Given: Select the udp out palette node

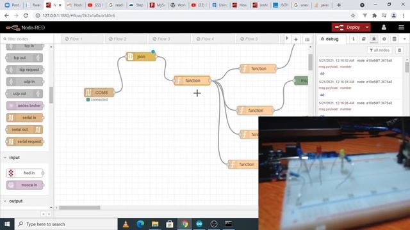Looking at the screenshot, I should [x=24, y=94].
